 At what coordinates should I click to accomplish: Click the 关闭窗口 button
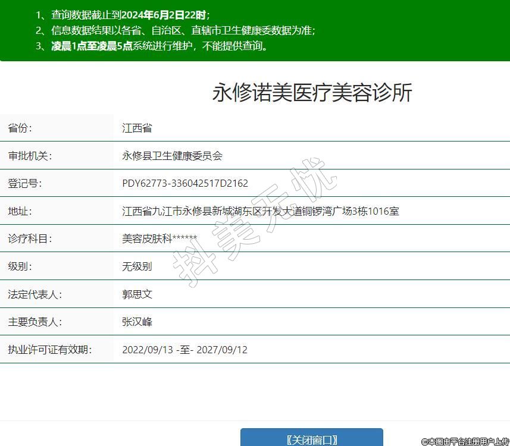click(311, 439)
